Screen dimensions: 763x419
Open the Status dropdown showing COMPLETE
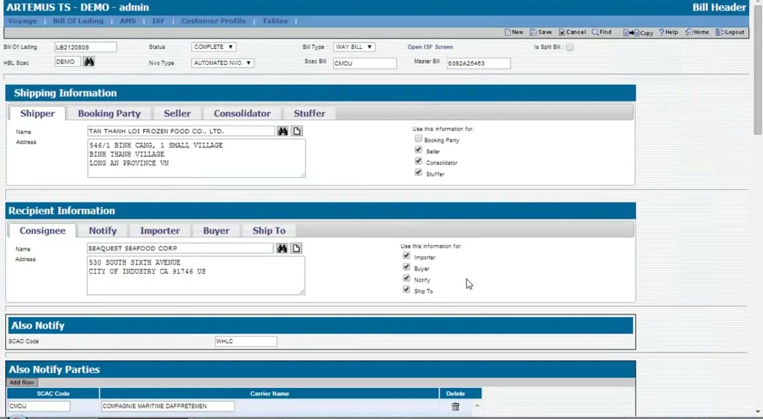pyautogui.click(x=214, y=47)
